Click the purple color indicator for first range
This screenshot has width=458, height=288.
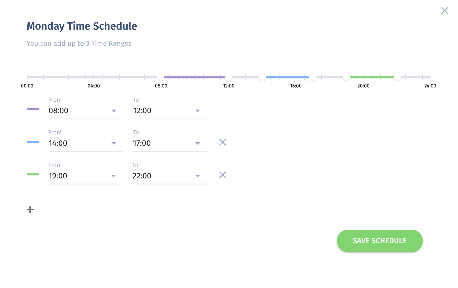[x=33, y=109]
